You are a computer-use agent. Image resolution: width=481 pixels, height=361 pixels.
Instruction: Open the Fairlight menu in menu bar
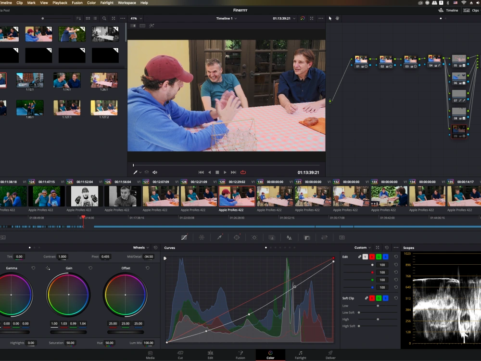tap(107, 3)
